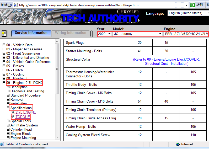Expand Standard Procedure subsection
The width and height of the screenshot is (209, 149).
click(8, 95)
